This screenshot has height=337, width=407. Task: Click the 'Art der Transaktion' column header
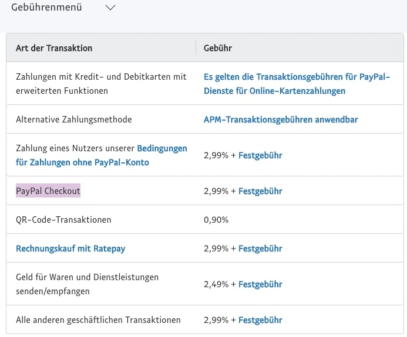click(x=54, y=48)
